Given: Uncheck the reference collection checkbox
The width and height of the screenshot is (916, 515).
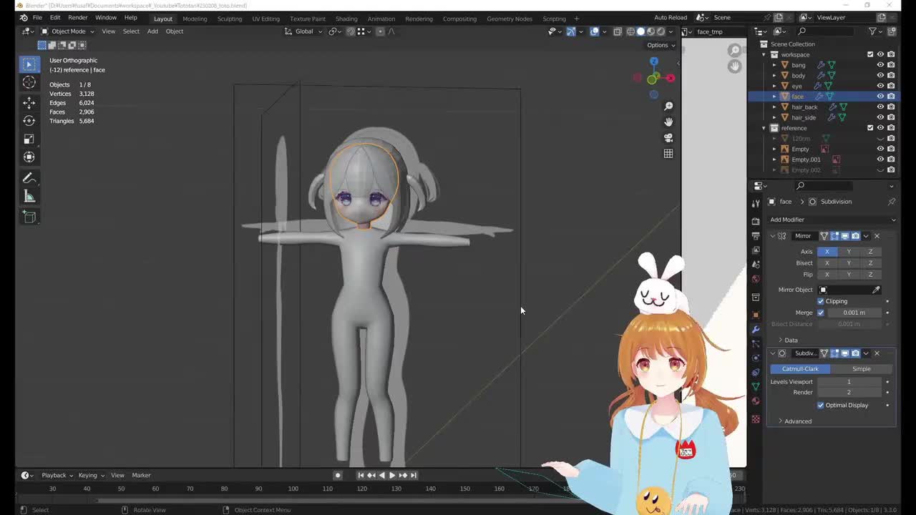Looking at the screenshot, I should click(870, 128).
